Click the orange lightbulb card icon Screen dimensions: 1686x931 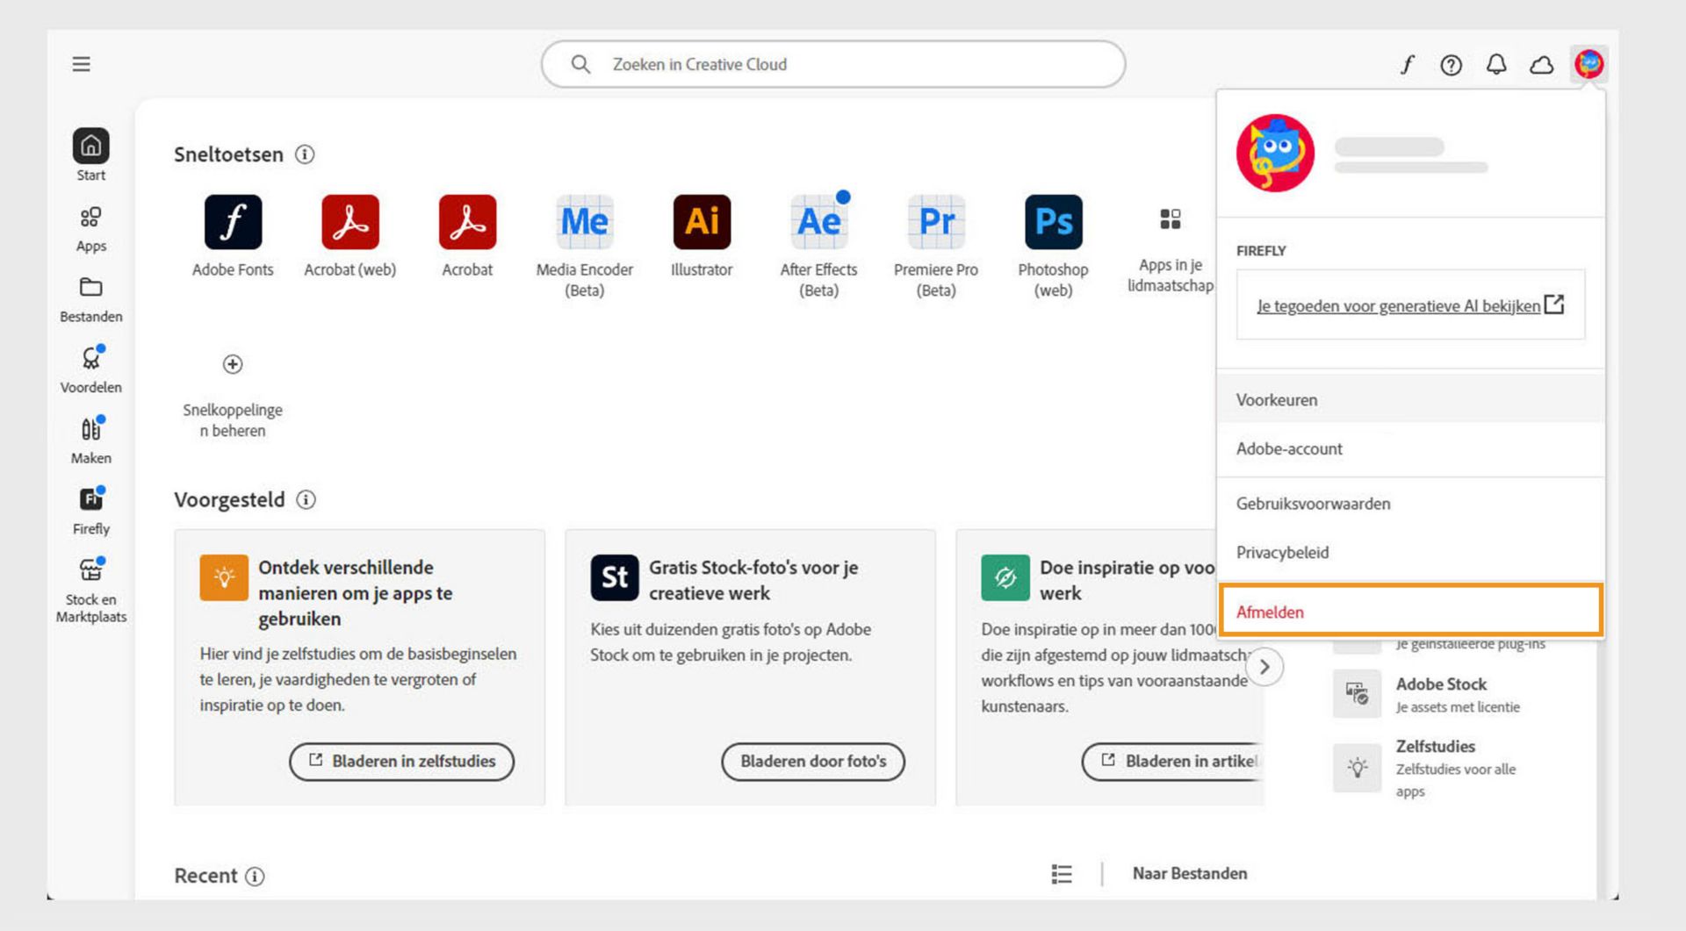[x=224, y=577]
